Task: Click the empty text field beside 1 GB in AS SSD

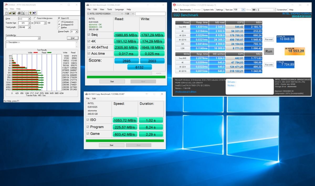Action: [150, 14]
